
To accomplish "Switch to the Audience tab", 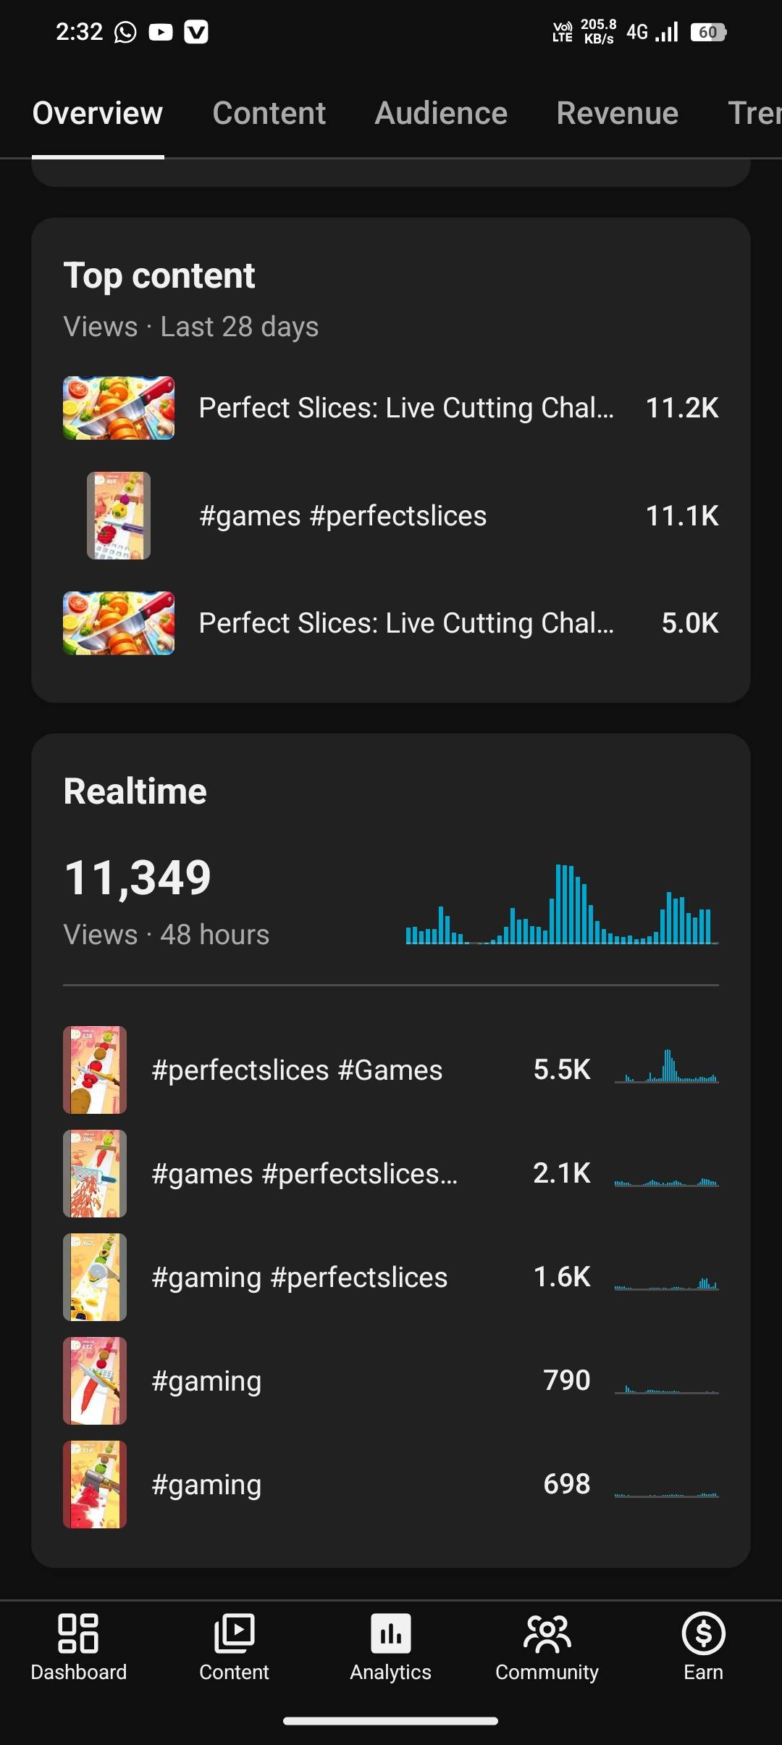I will point(441,114).
